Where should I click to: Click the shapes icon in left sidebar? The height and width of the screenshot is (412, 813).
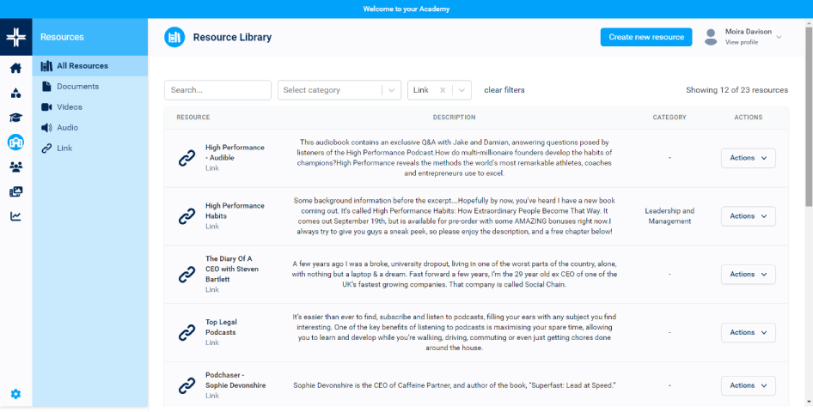coord(15,94)
